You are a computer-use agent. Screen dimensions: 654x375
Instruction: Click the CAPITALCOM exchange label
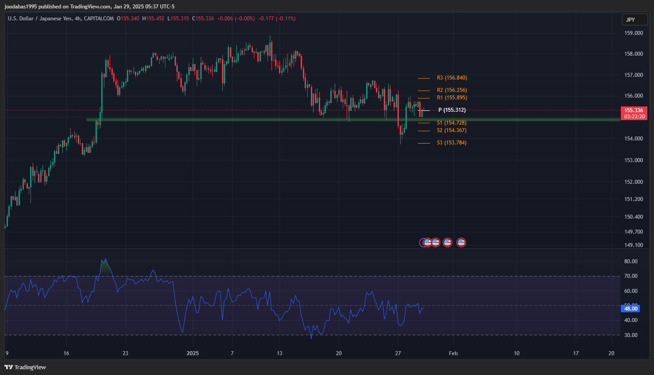(99, 19)
